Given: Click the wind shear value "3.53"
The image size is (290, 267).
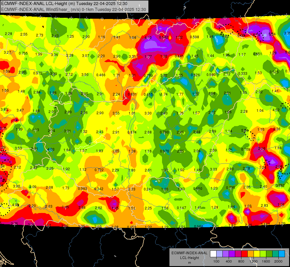Looking at the screenshot, I should [18, 148].
